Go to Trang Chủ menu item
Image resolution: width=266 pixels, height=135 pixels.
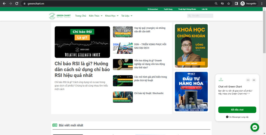tap(81, 16)
